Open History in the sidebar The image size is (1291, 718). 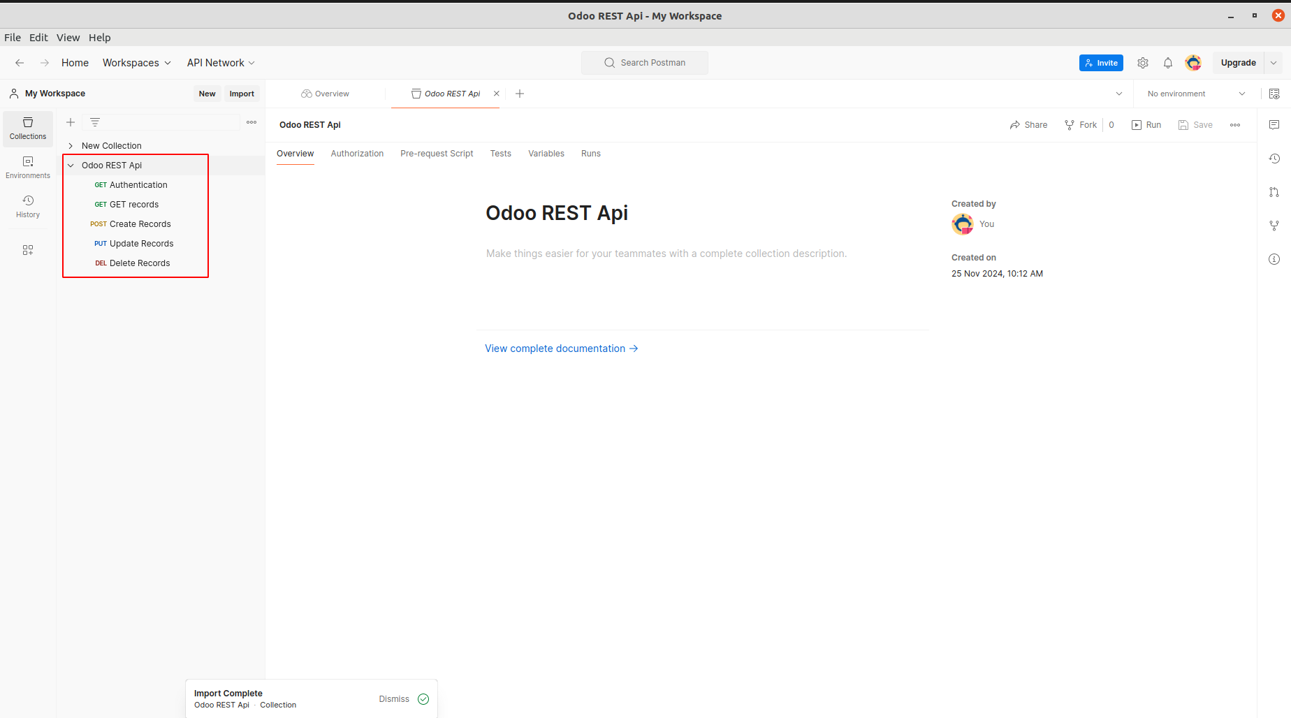(x=28, y=206)
